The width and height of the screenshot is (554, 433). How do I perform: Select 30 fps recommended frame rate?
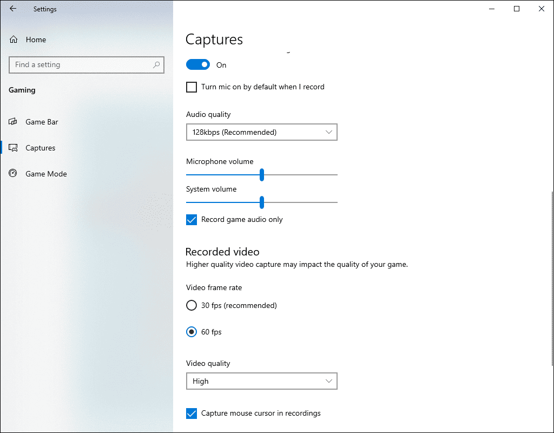(191, 305)
